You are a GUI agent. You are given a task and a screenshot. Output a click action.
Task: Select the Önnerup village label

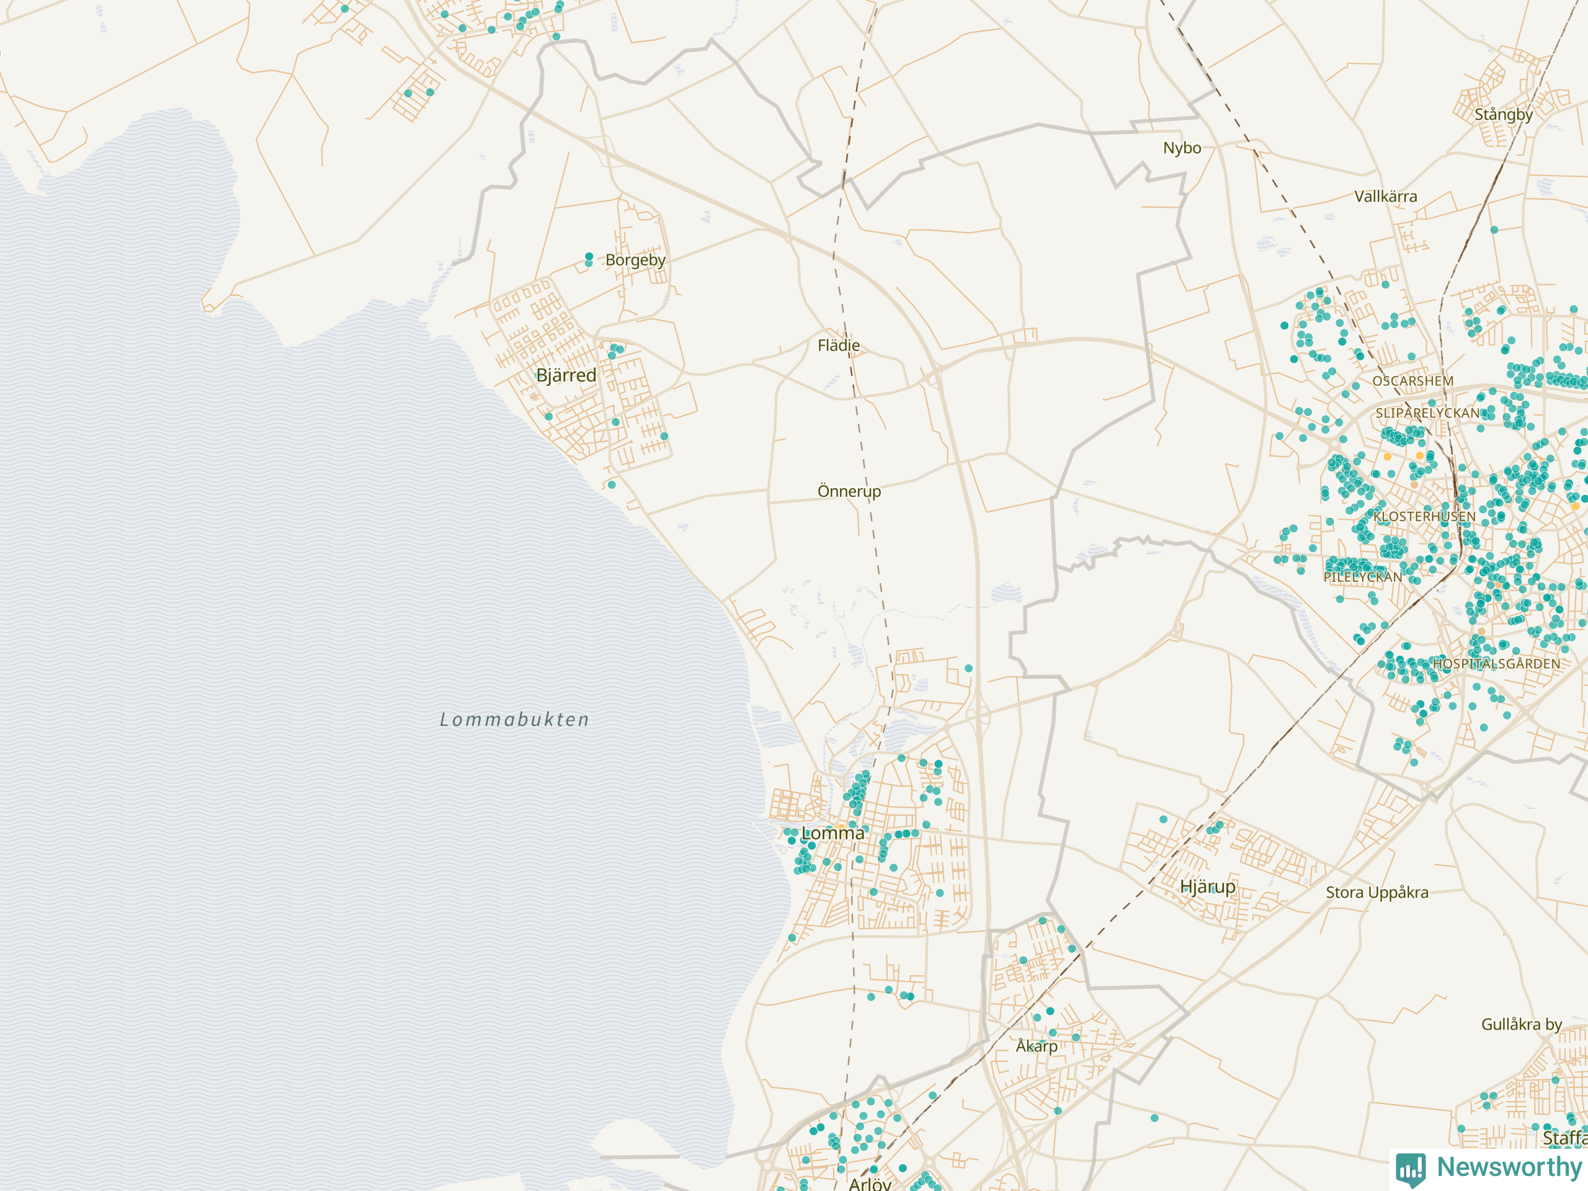pos(849,491)
